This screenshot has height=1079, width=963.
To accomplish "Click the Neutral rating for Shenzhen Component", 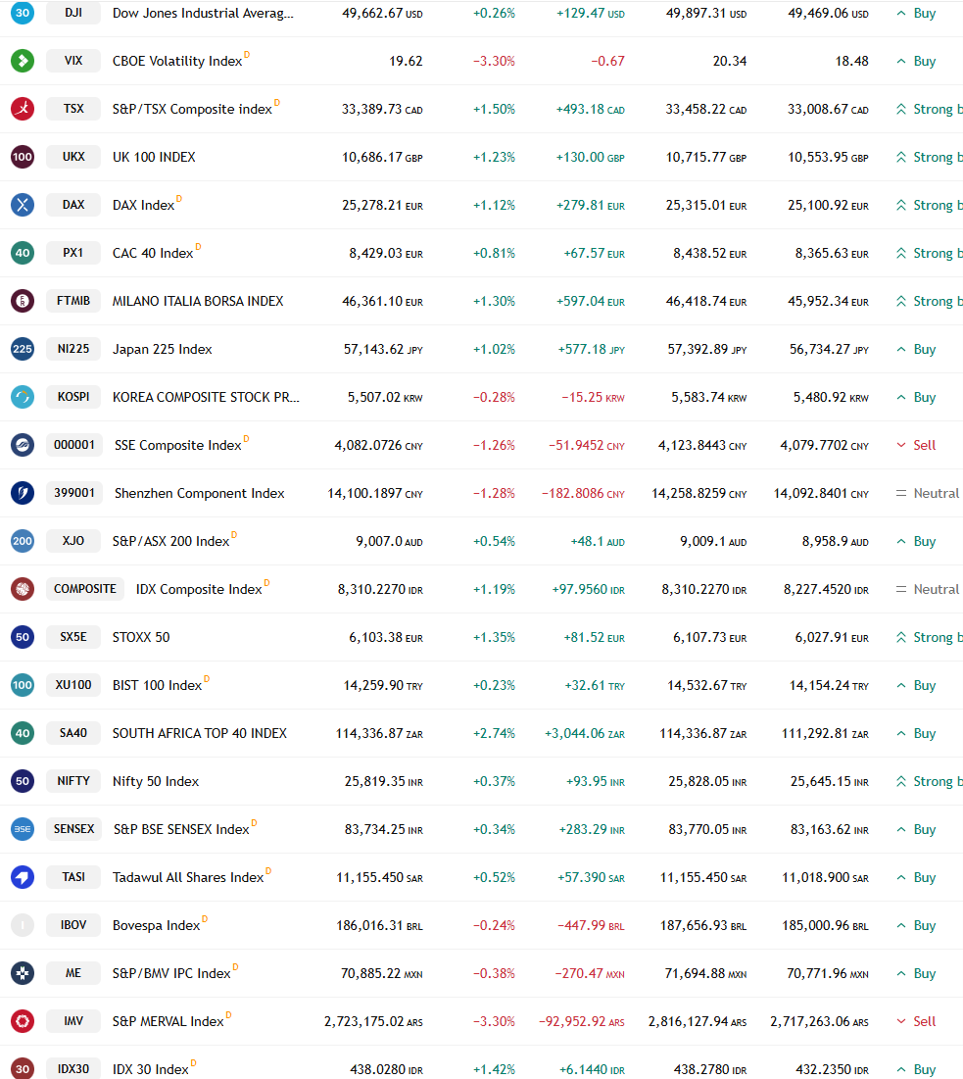I will [x=927, y=493].
